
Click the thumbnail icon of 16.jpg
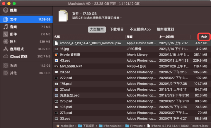56,49
